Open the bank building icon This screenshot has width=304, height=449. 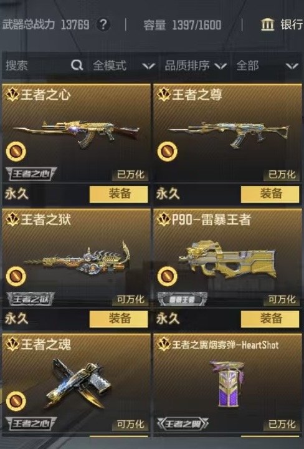(x=267, y=24)
